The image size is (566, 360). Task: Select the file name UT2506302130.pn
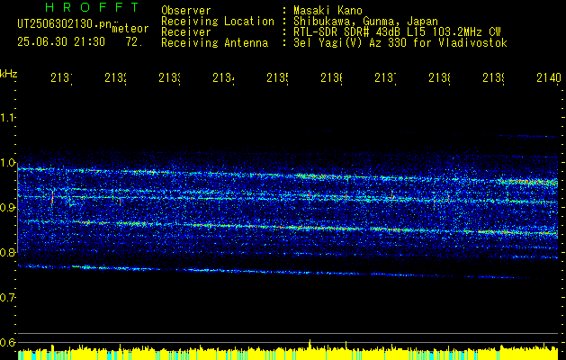(x=64, y=23)
